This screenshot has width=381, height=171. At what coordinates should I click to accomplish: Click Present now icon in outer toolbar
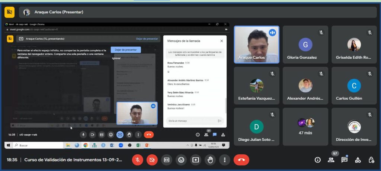point(196,160)
